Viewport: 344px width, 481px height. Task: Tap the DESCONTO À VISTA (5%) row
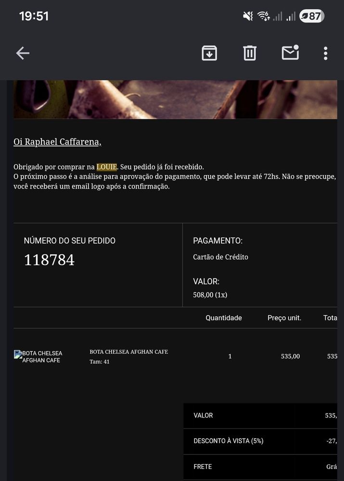(x=260, y=441)
